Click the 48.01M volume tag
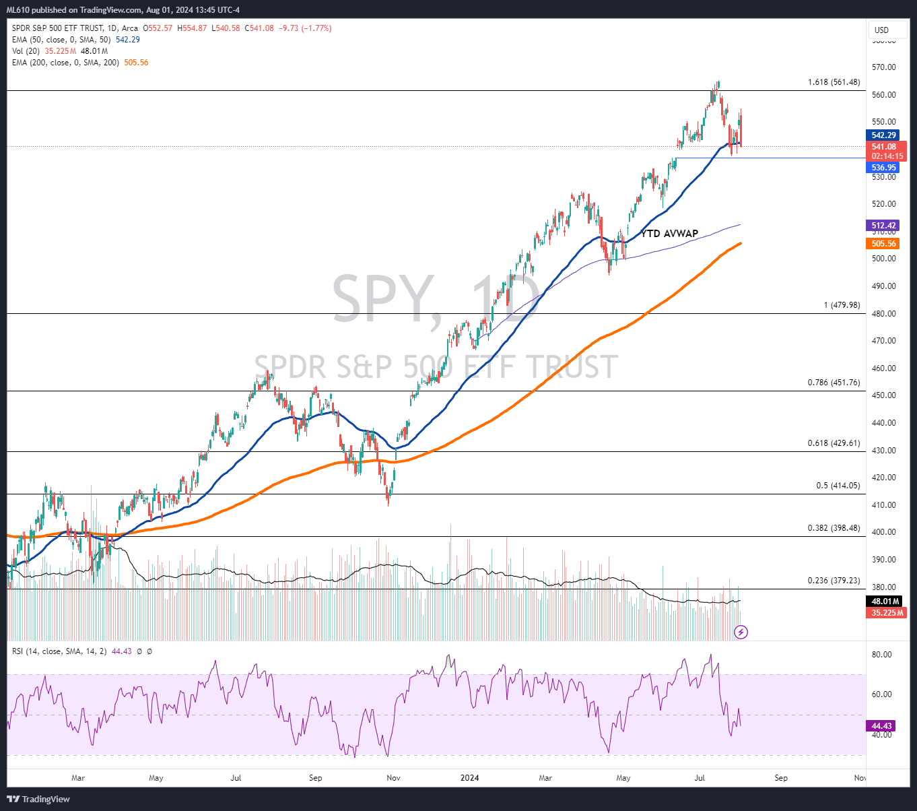Screen dimensions: 917x811 (884, 602)
